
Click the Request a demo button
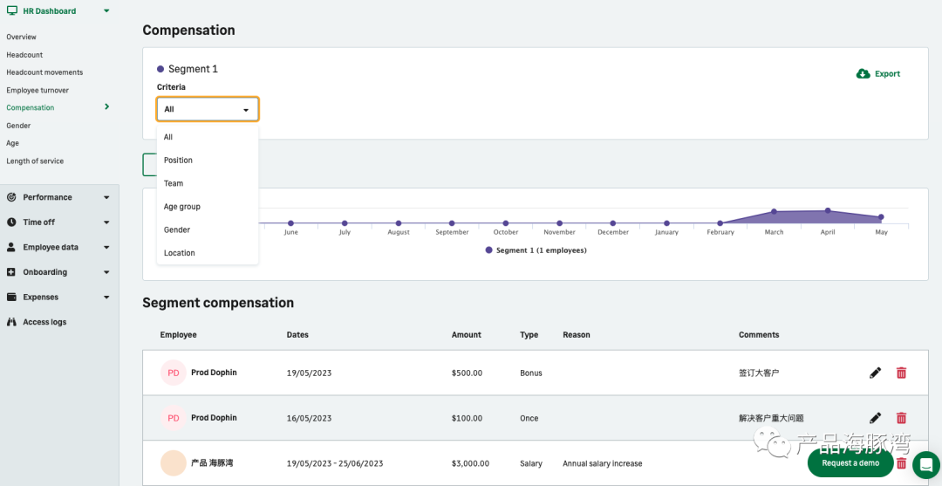coord(850,463)
